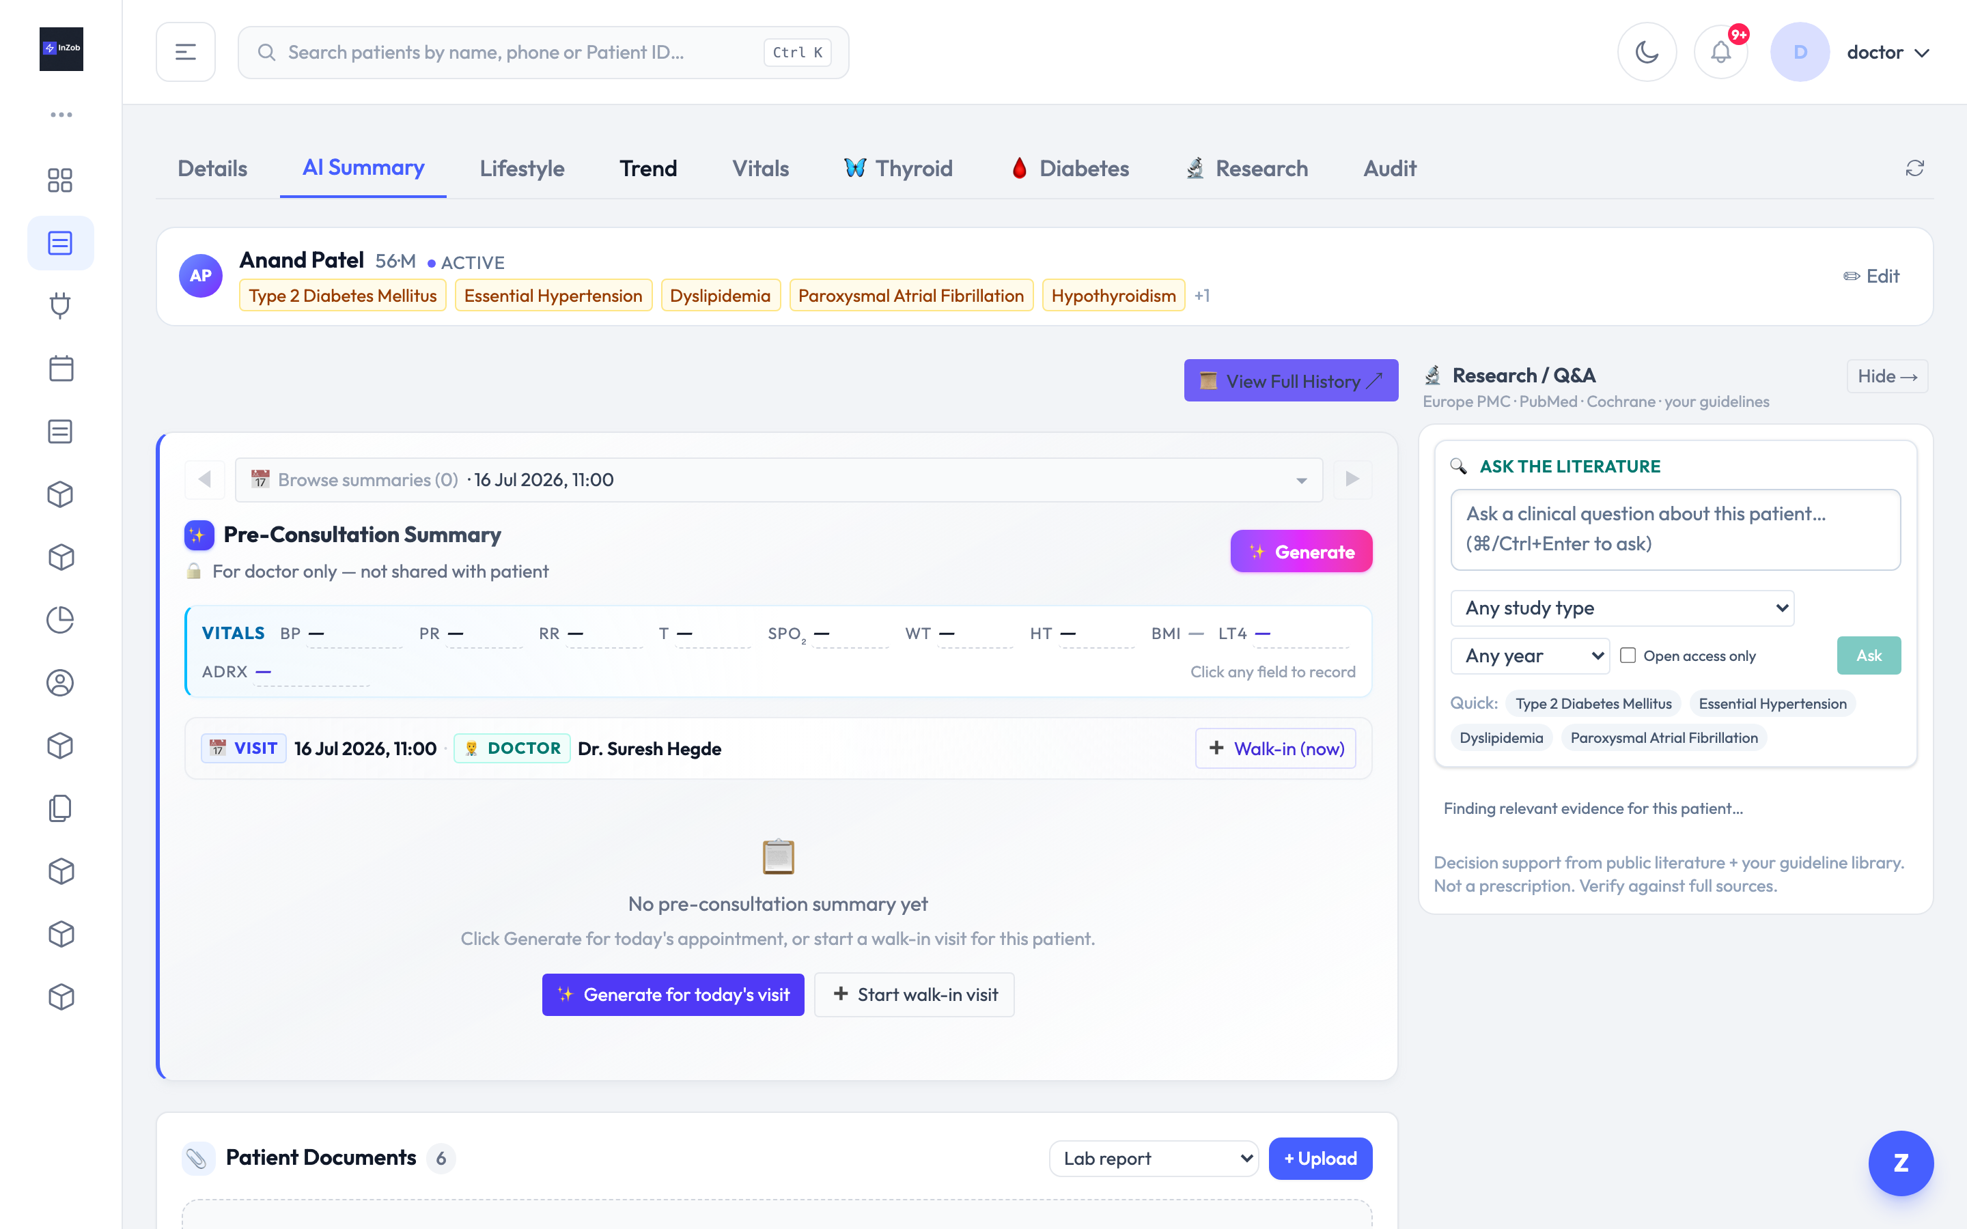Open the Any study type dropdown
This screenshot has width=1967, height=1229.
pos(1621,608)
